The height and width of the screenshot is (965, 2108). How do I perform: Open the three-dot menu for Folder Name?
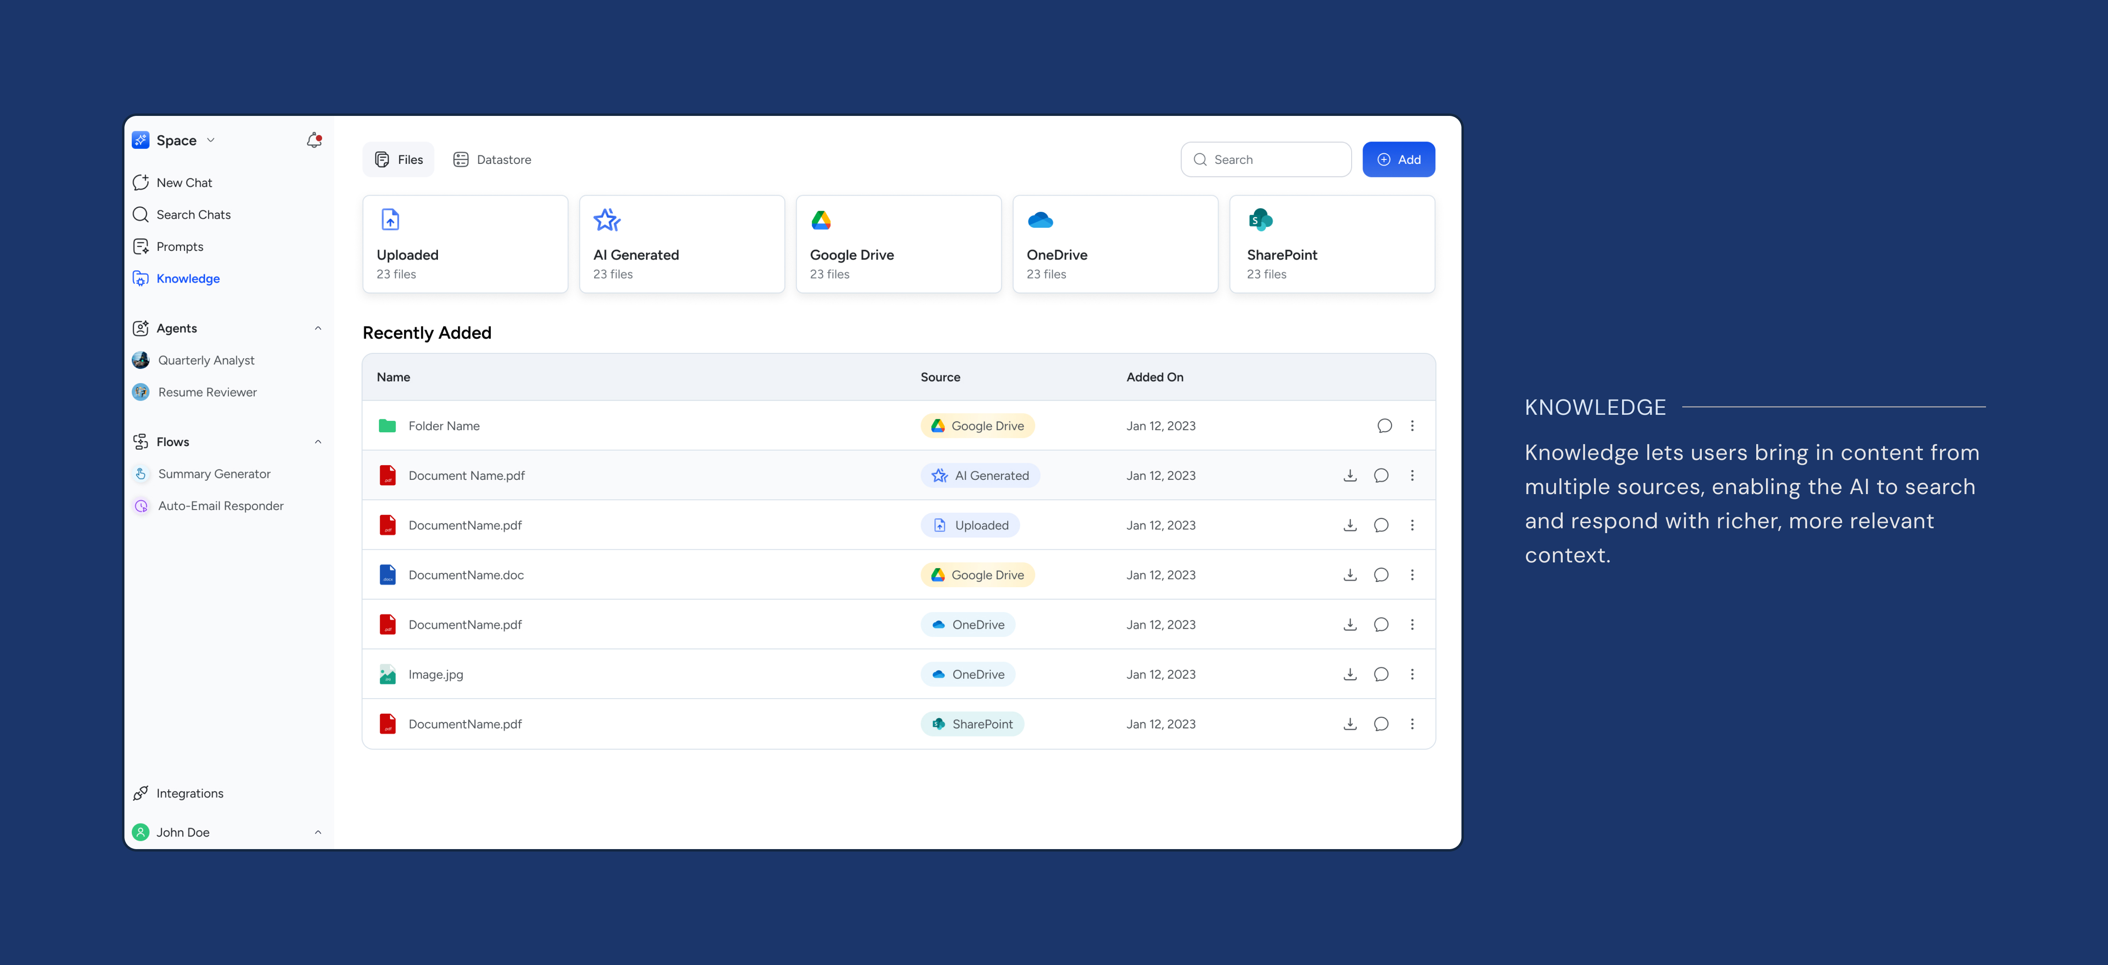pyautogui.click(x=1412, y=426)
